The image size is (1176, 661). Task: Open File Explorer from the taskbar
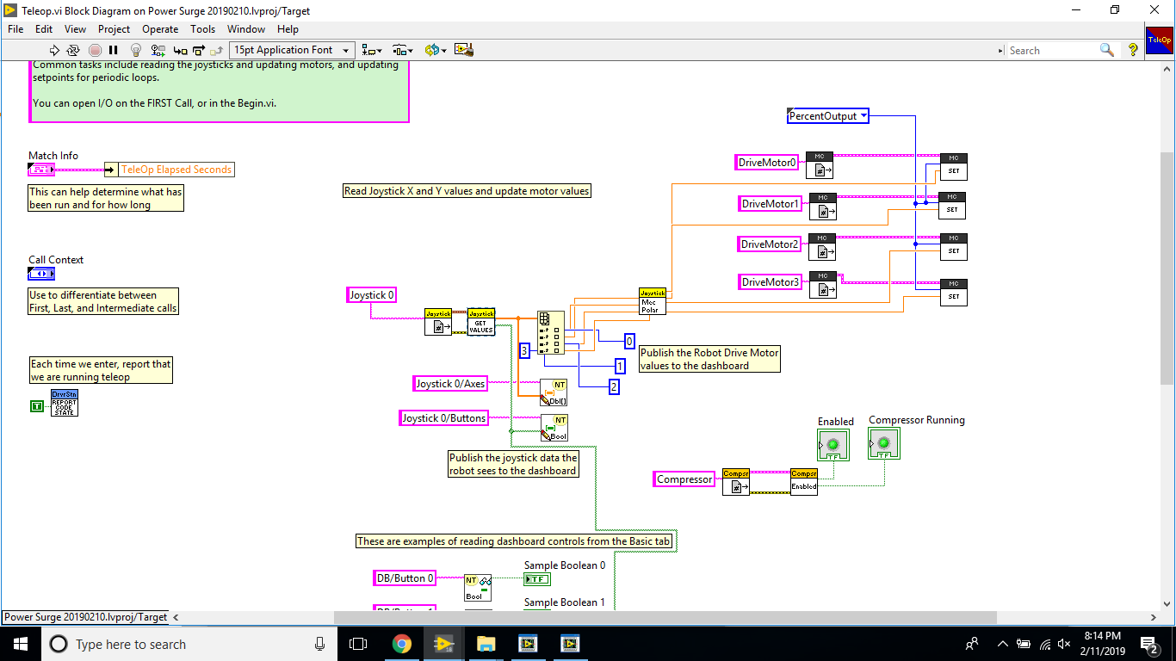tap(486, 644)
